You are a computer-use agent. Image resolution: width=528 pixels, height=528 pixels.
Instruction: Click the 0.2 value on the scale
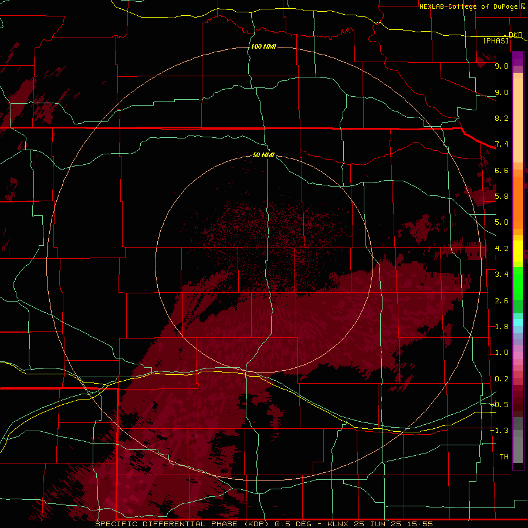pyautogui.click(x=502, y=379)
